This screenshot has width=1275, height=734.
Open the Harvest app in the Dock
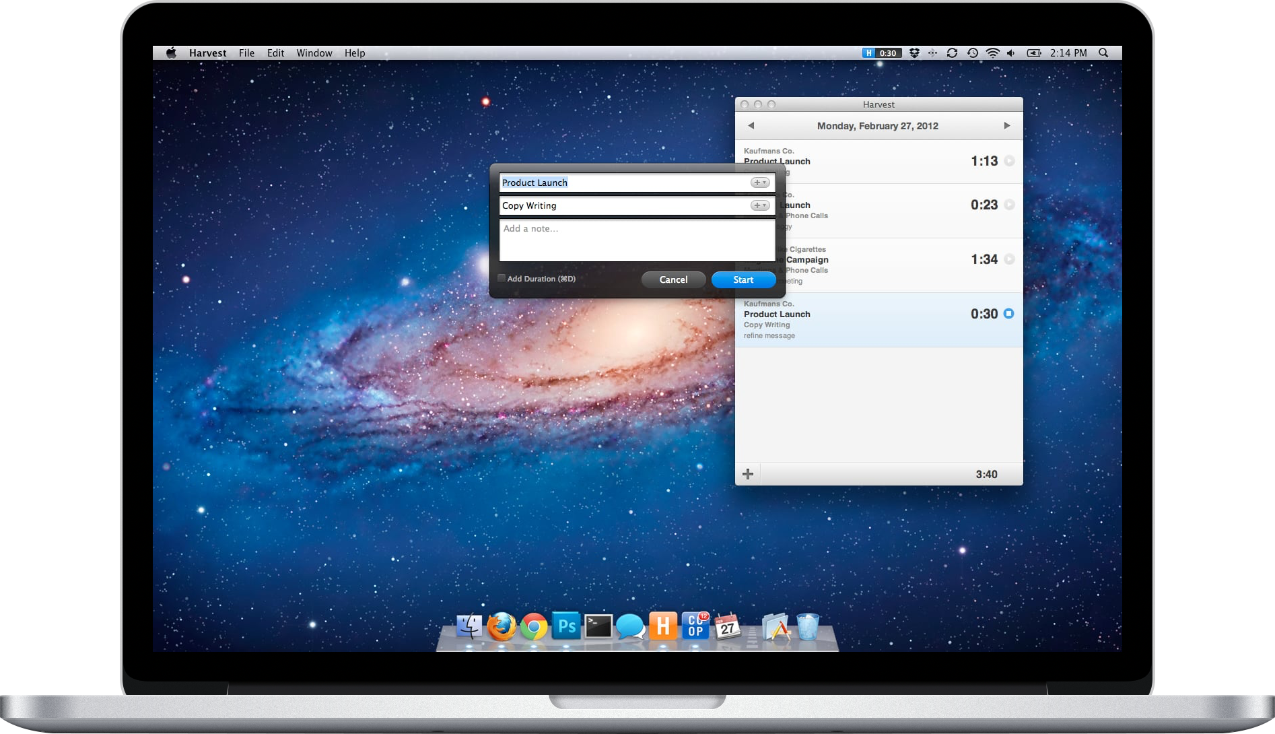point(662,626)
